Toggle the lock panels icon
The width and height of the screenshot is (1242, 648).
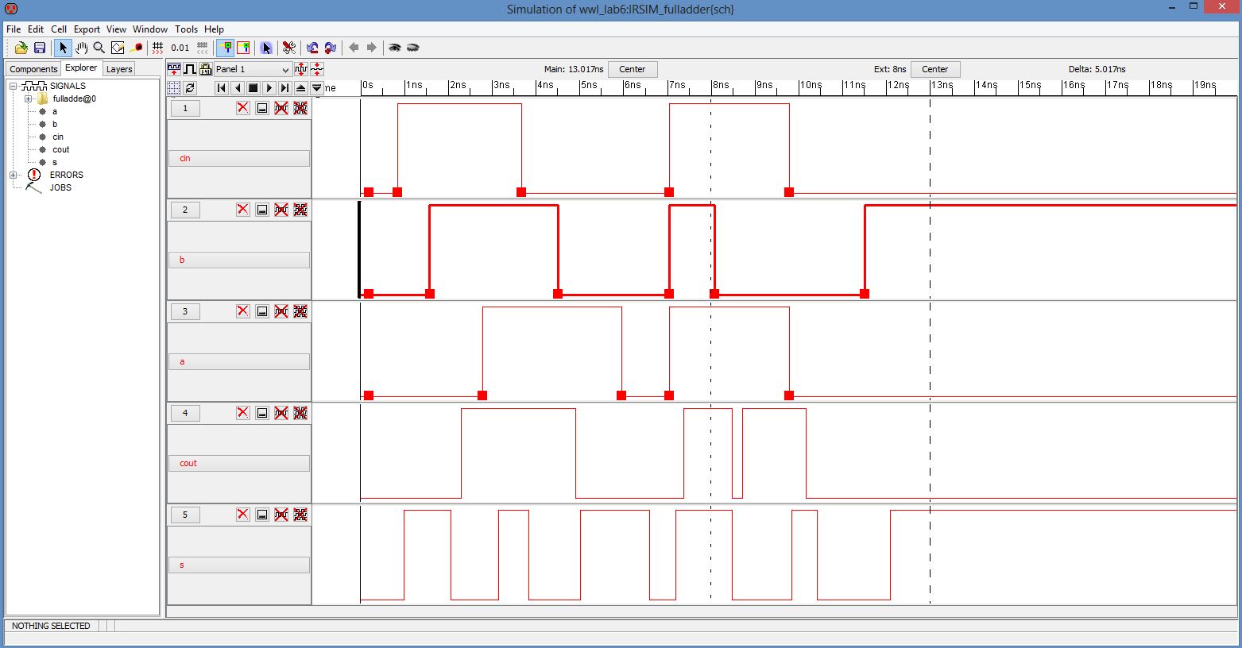coord(206,69)
